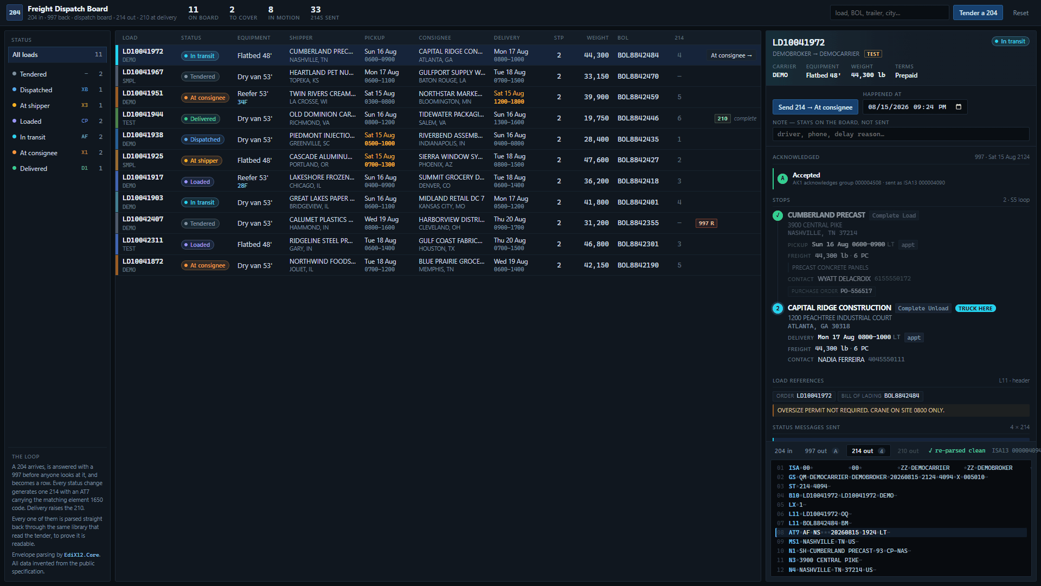Click the Reset button
Screen dimensions: 1041x586
coord(1020,12)
